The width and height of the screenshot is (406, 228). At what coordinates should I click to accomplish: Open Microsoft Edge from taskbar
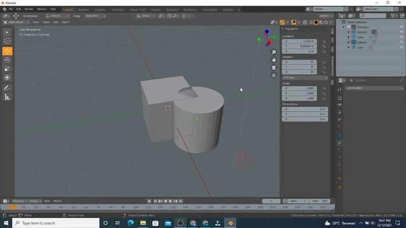point(131,223)
